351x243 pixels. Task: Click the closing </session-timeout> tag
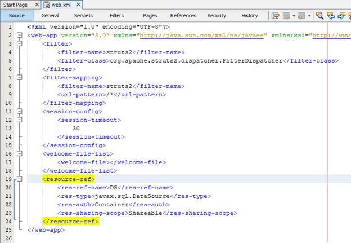point(91,137)
